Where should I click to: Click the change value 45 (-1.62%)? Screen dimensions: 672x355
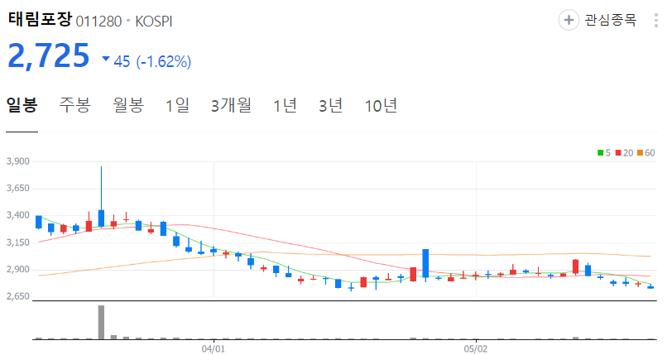(x=152, y=61)
